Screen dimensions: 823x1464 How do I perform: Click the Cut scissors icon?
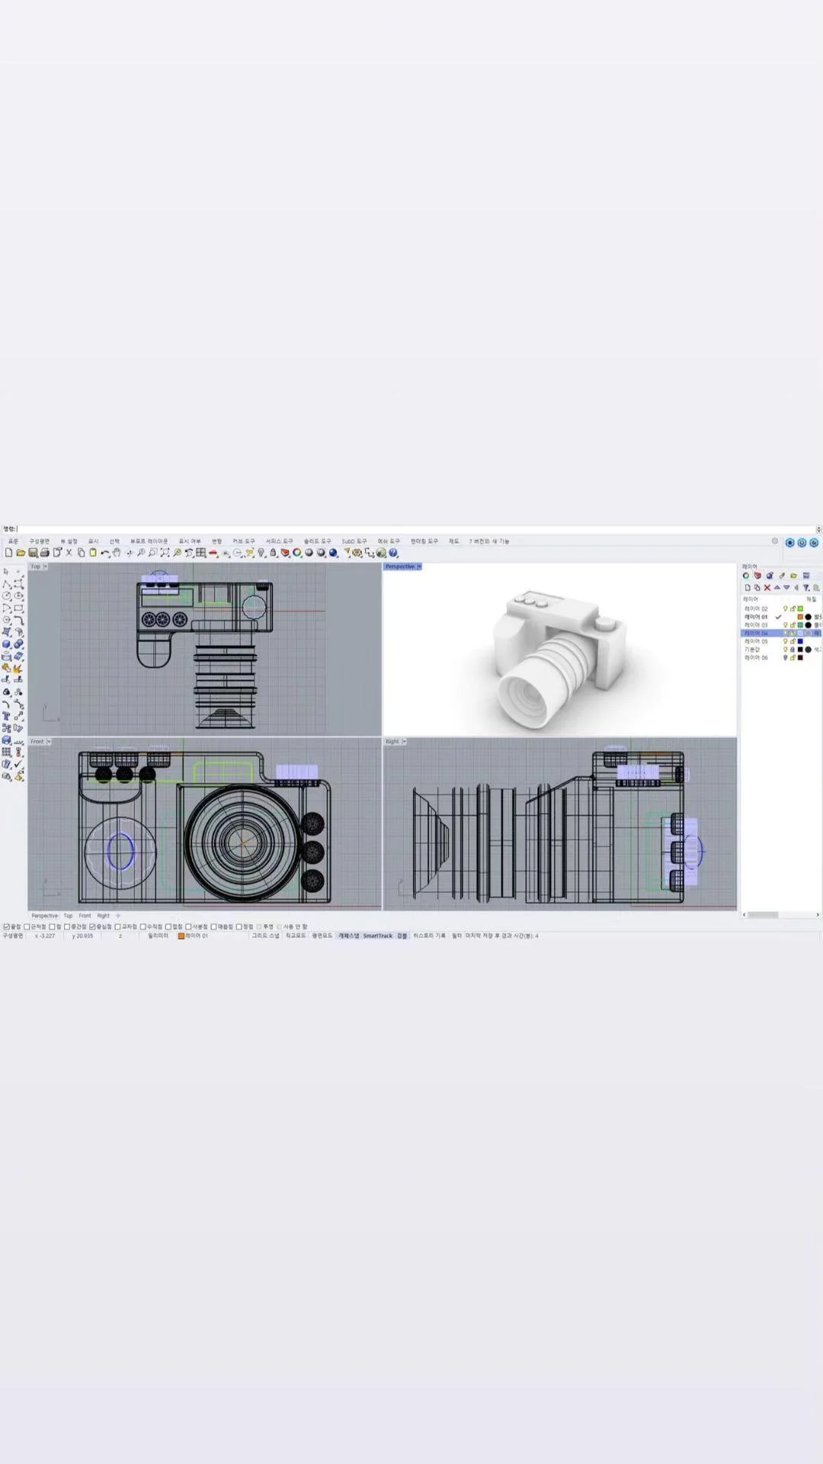69,553
